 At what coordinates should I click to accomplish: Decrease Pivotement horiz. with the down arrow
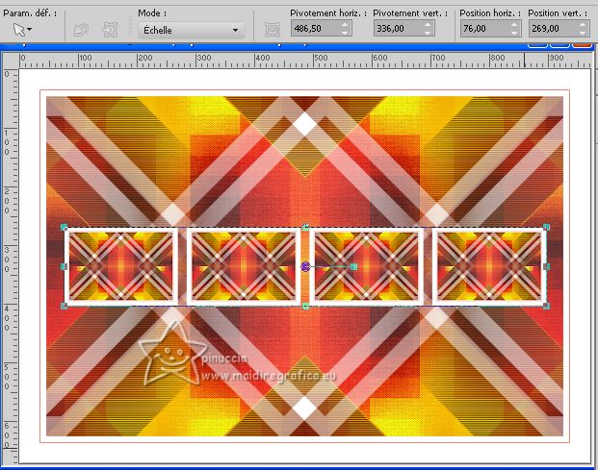(x=345, y=33)
